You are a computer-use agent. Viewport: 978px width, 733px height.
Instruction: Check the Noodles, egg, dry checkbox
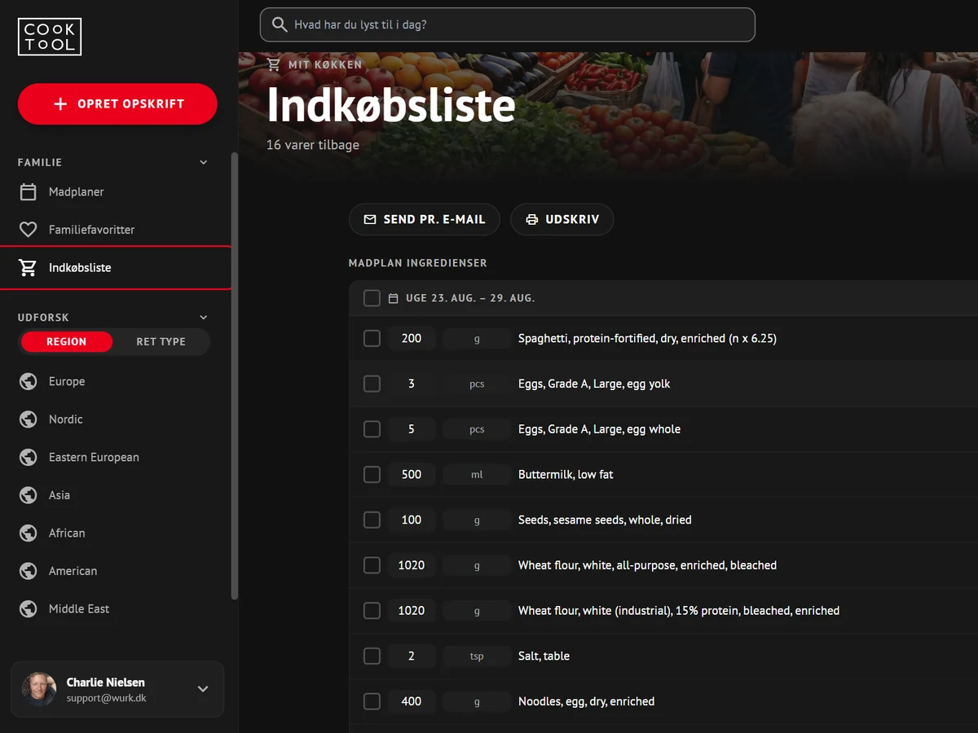(372, 701)
